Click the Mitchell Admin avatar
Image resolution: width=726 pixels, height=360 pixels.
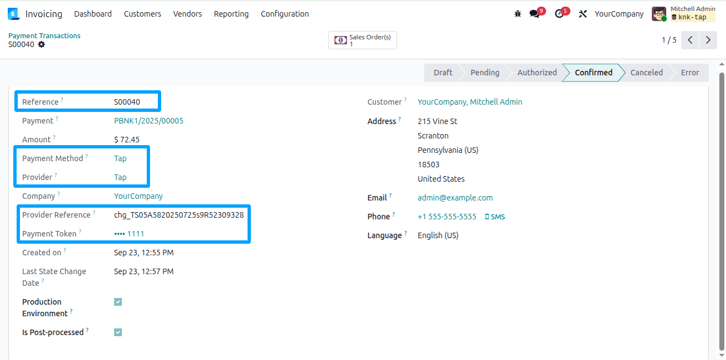(x=658, y=13)
